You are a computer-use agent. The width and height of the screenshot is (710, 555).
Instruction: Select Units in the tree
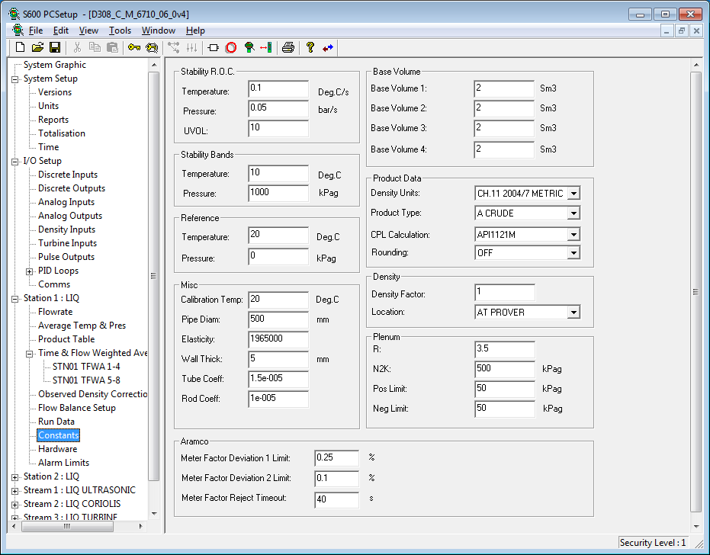point(49,105)
